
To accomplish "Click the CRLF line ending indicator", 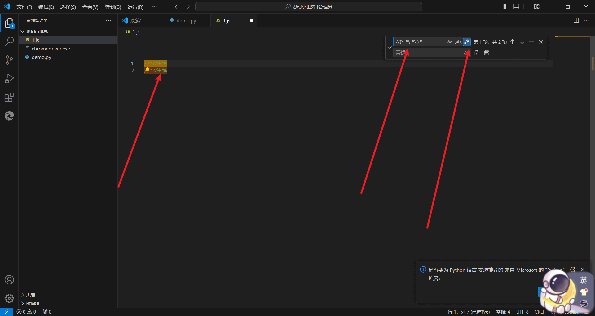I will [x=540, y=312].
